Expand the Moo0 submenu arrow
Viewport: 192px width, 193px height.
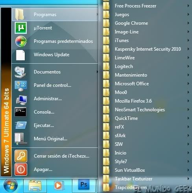point(188,92)
